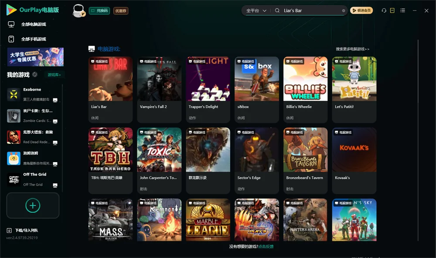Click the 电脑游戏 section monitor icon
This screenshot has height=258, width=436.
tap(92, 49)
